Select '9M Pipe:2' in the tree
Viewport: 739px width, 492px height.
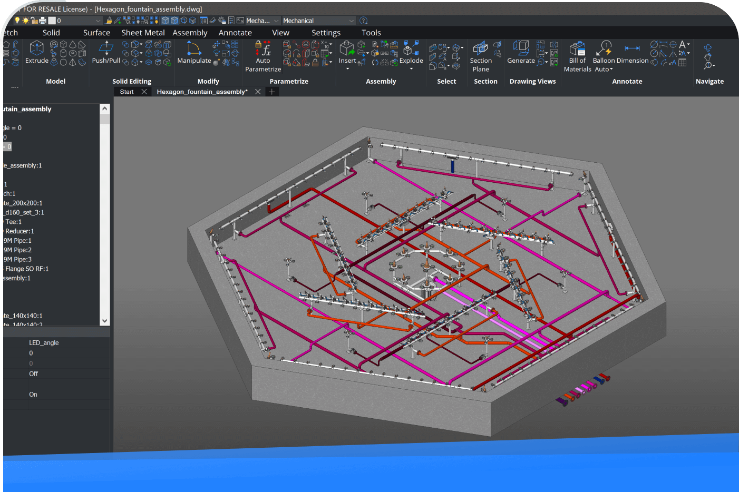point(17,250)
